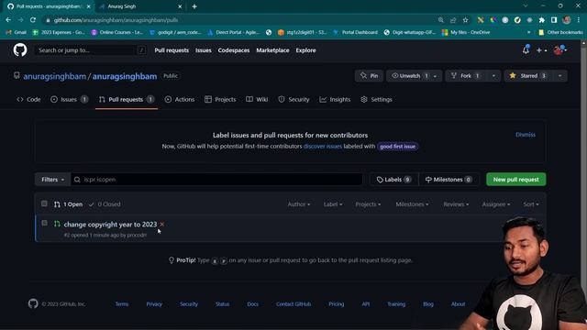Viewport: 587px width, 330px height.
Task: Switch to the Insights tab
Action: pyautogui.click(x=335, y=99)
